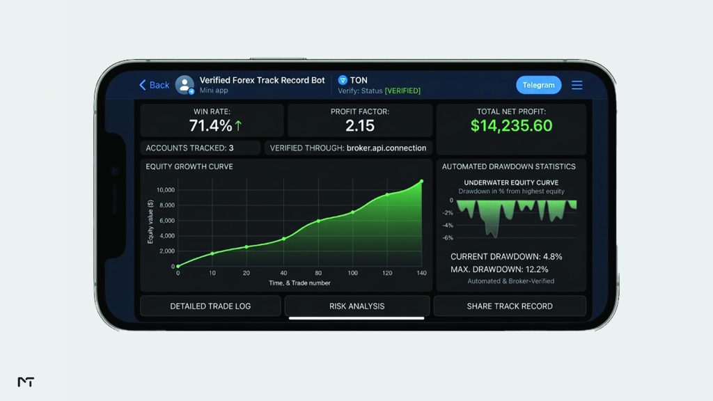Open the hamburger menu icon
The image size is (713, 401).
577,85
